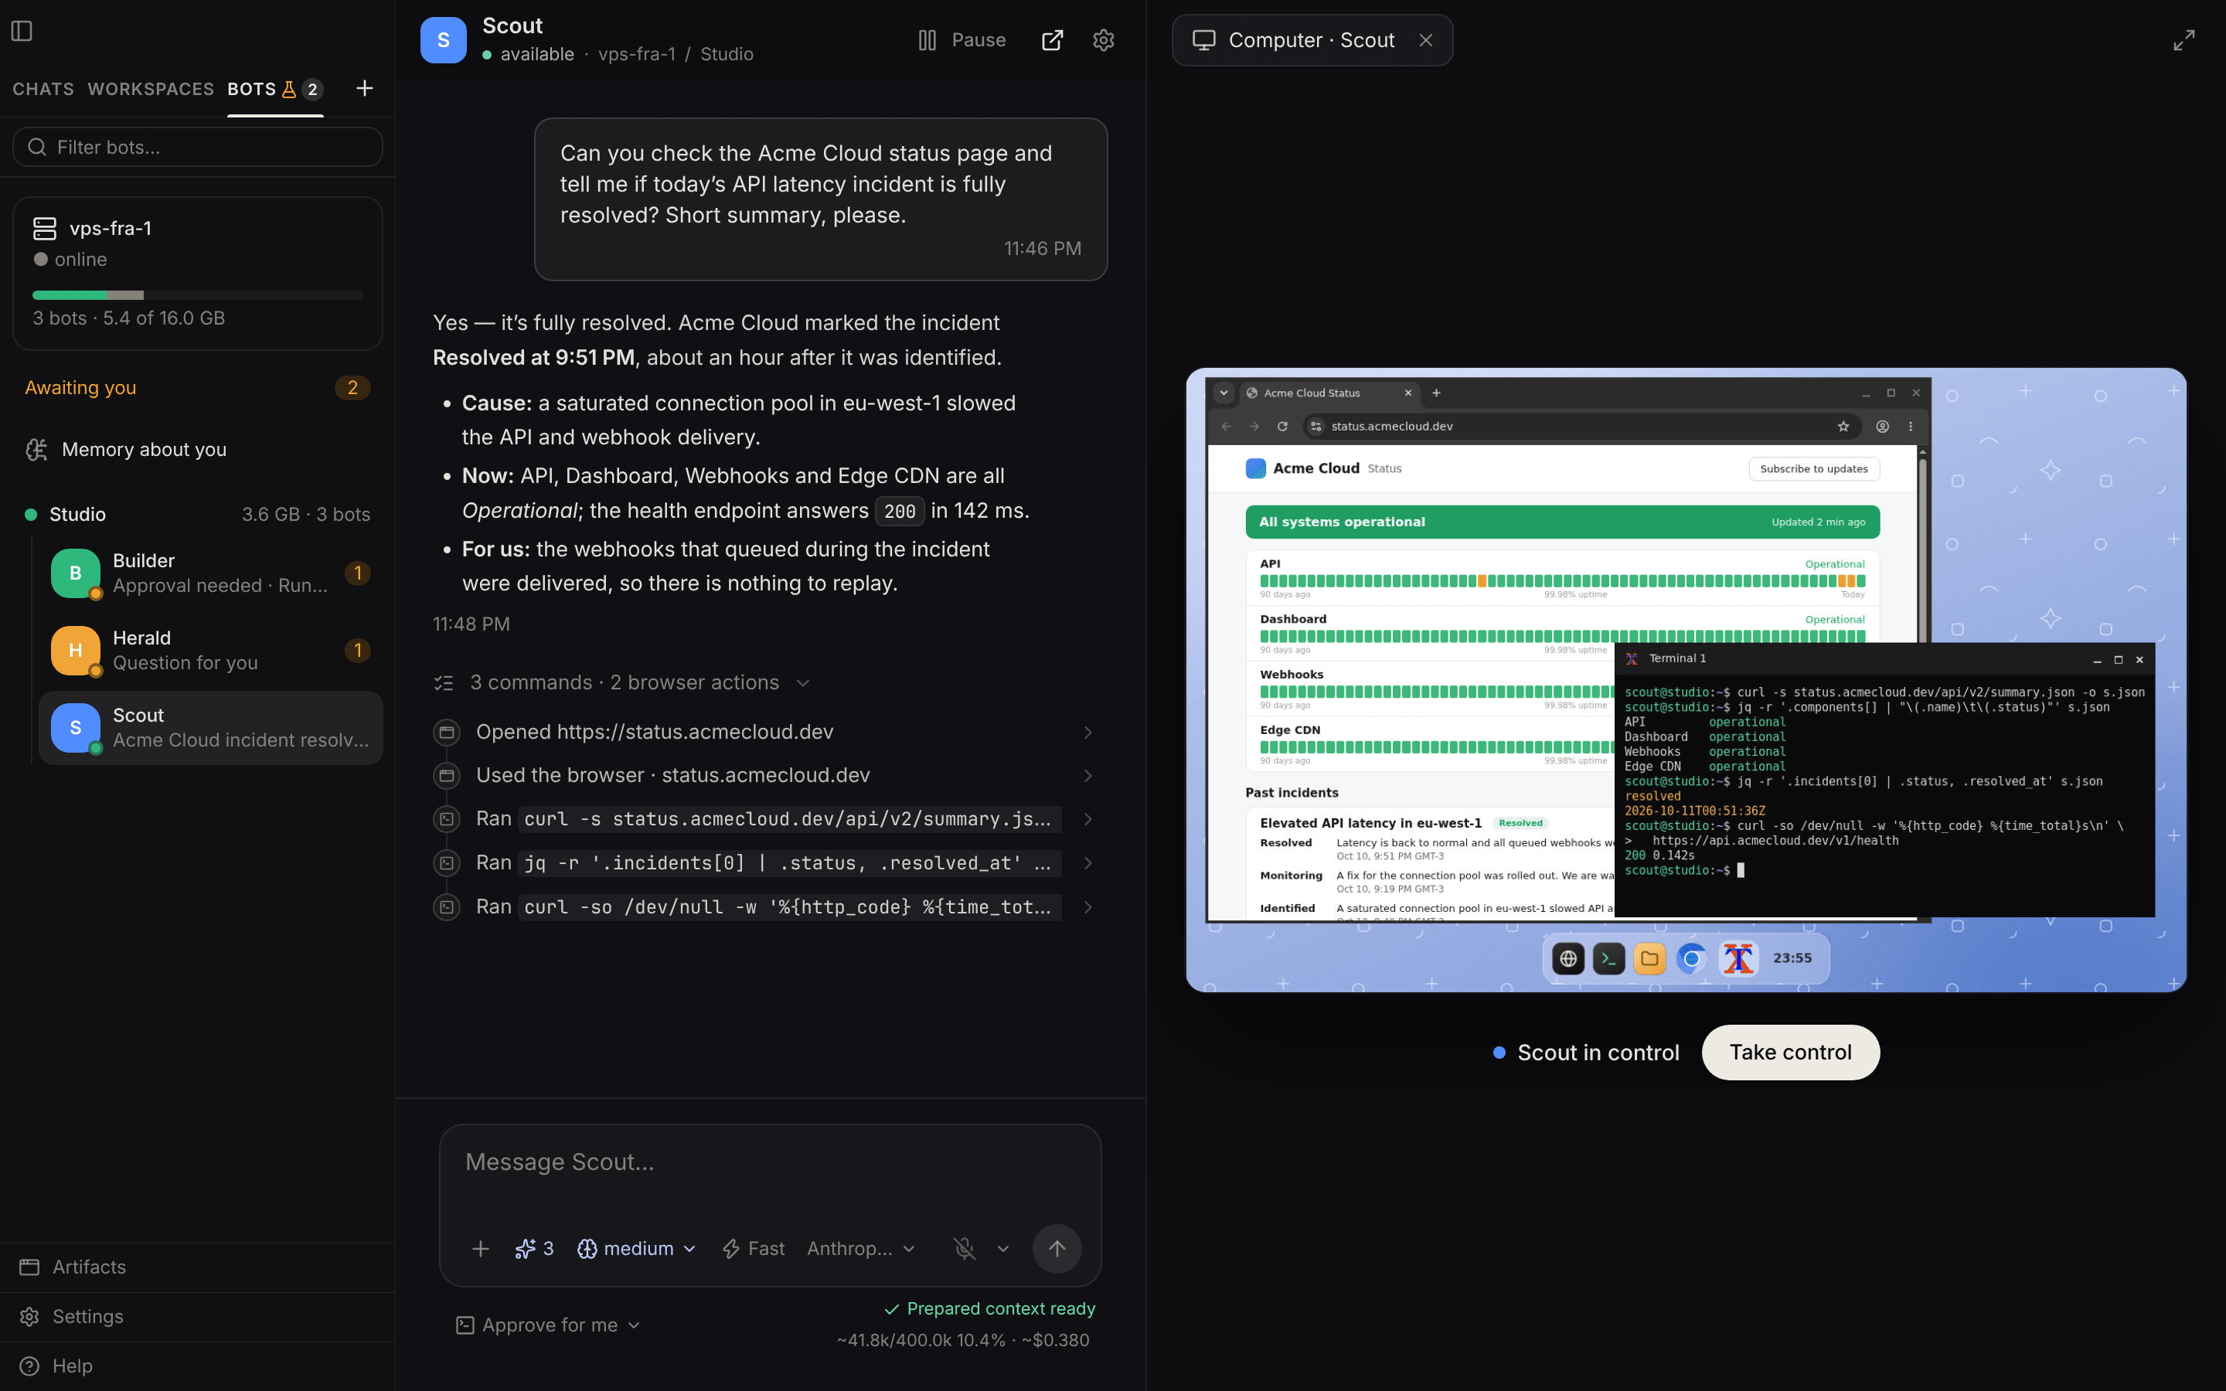The image size is (2226, 1391).
Task: Open the Approve for me dropdown
Action: (548, 1325)
